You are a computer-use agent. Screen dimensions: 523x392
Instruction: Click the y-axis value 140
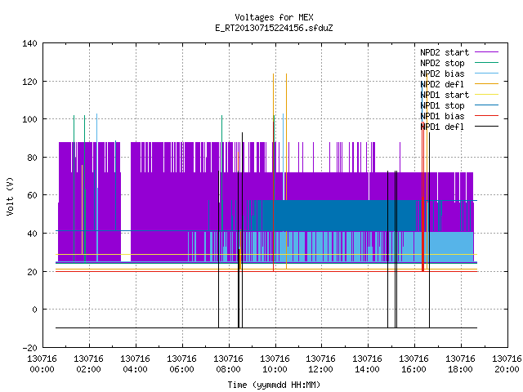(x=29, y=43)
